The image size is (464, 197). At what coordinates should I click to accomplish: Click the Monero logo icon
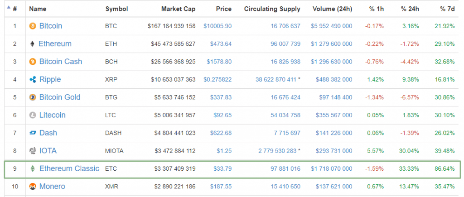pyautogui.click(x=33, y=187)
